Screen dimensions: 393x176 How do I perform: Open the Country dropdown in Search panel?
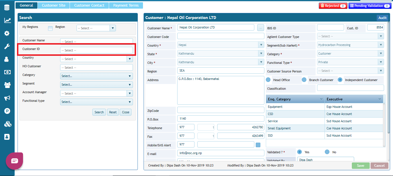(x=96, y=59)
